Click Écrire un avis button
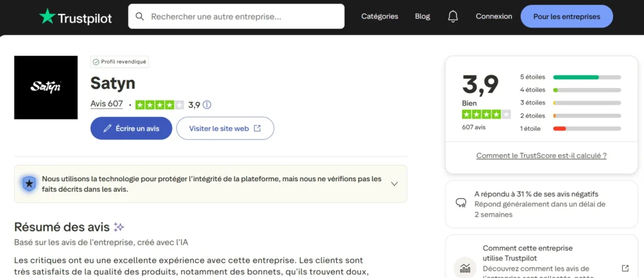The image size is (644, 278). click(131, 128)
